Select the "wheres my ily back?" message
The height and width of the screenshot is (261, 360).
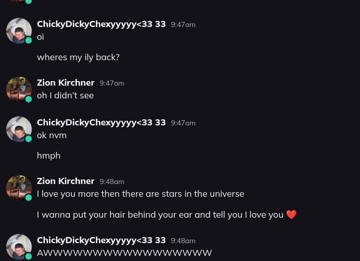[78, 57]
